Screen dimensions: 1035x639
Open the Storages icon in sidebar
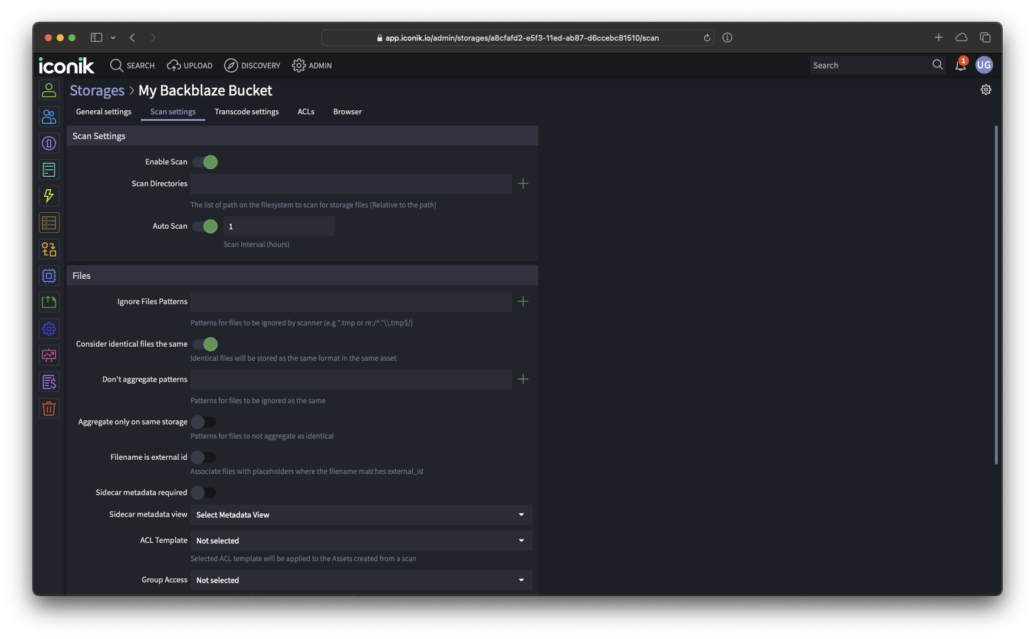49,223
